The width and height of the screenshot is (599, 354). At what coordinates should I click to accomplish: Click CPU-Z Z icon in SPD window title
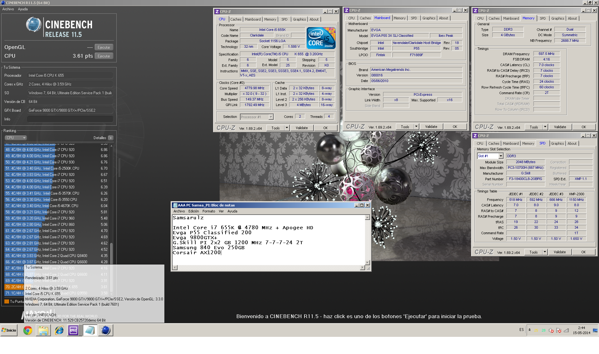click(x=475, y=136)
